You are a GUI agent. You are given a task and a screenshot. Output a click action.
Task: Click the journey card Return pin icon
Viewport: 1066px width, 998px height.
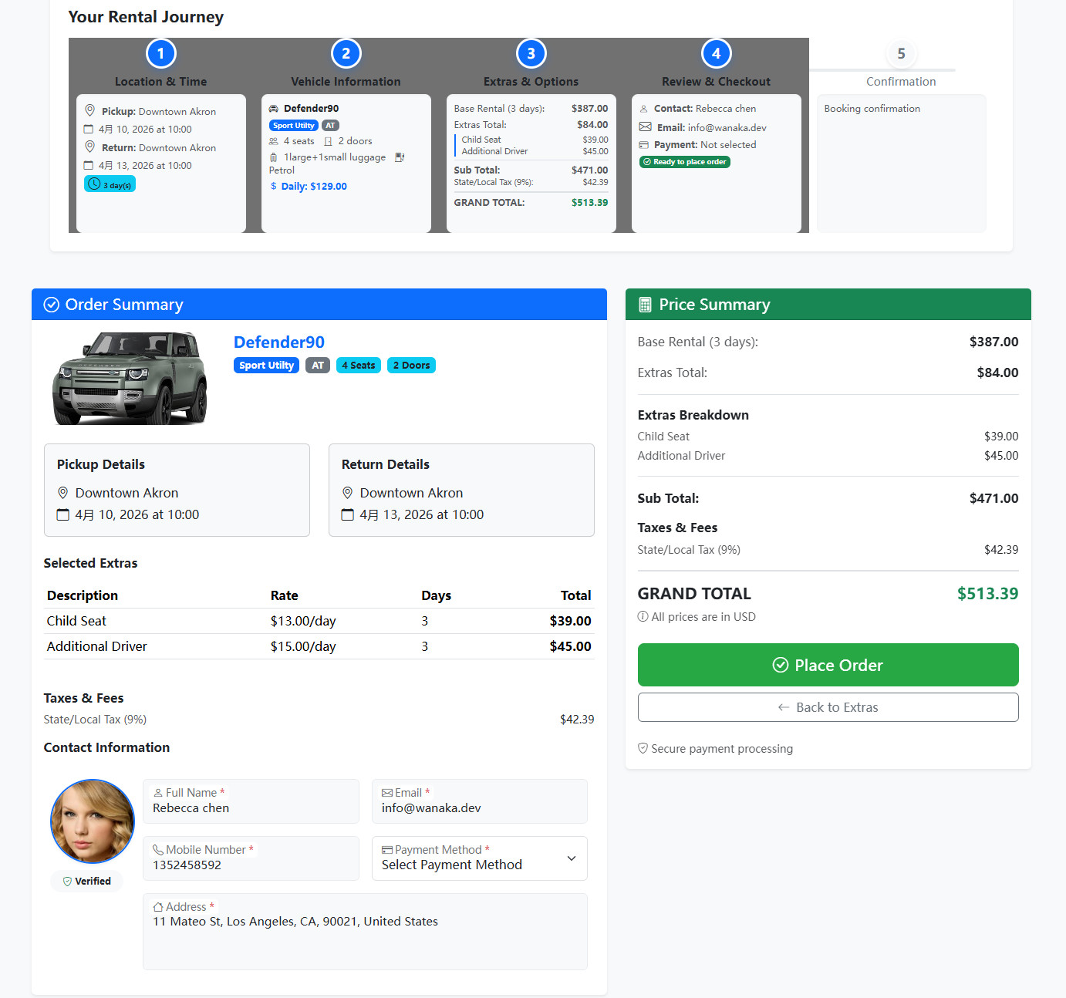point(89,147)
